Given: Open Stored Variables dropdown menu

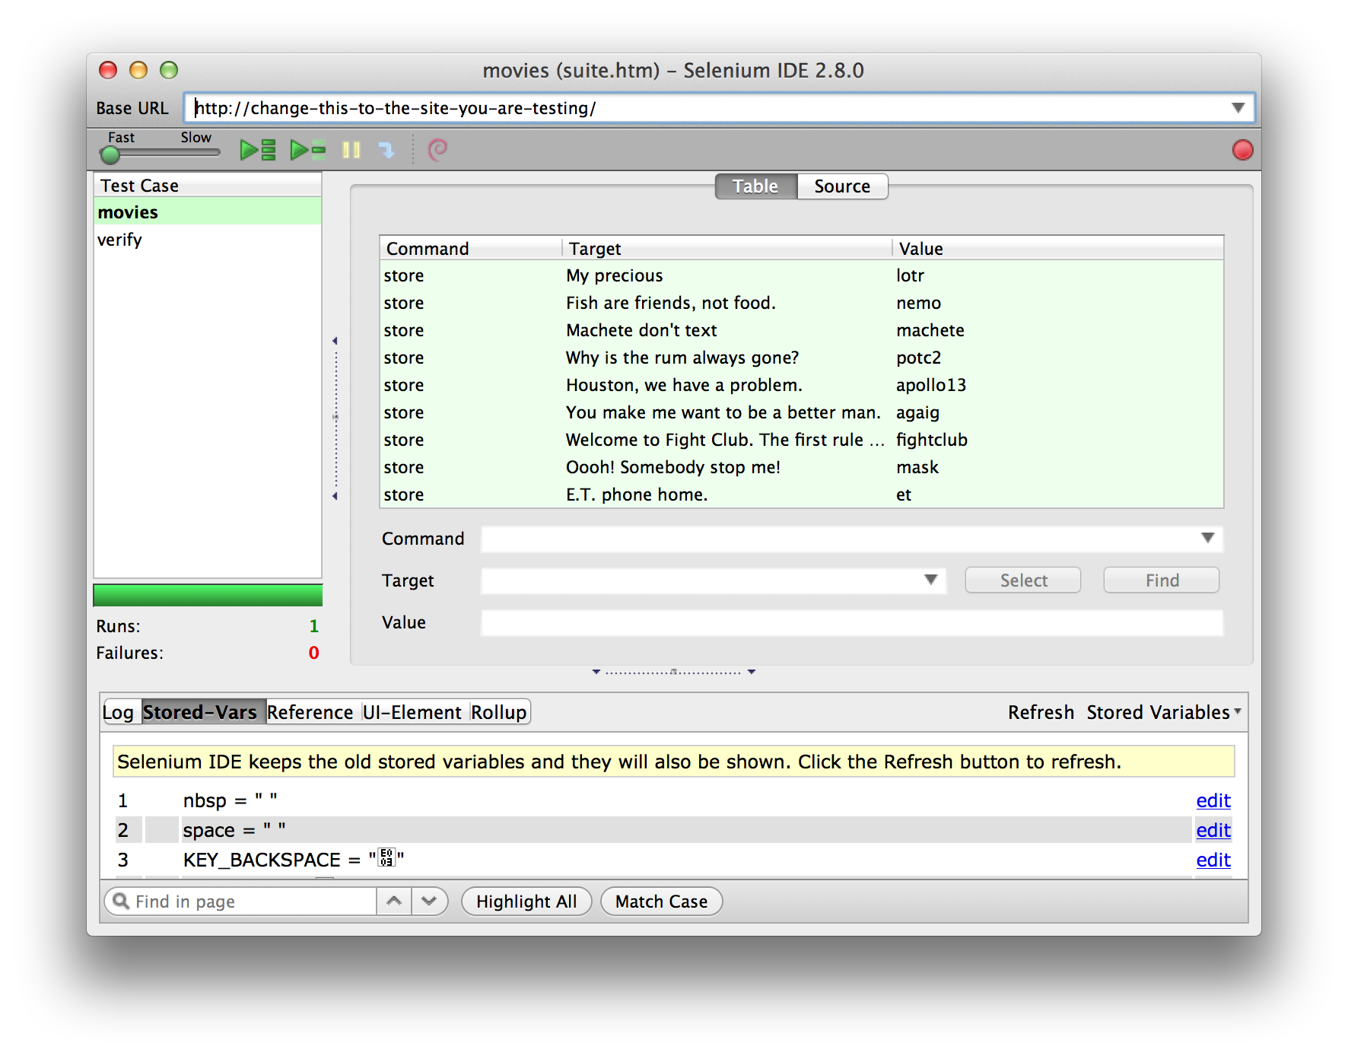Looking at the screenshot, I should click(1163, 712).
